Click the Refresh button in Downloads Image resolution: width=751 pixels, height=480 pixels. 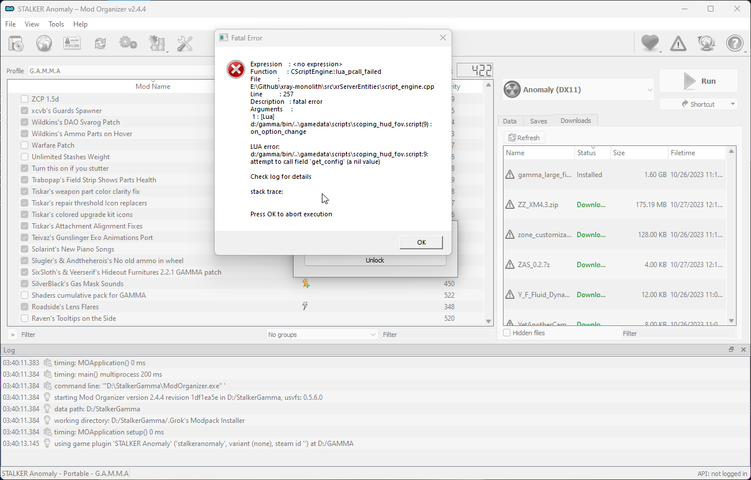tap(524, 138)
